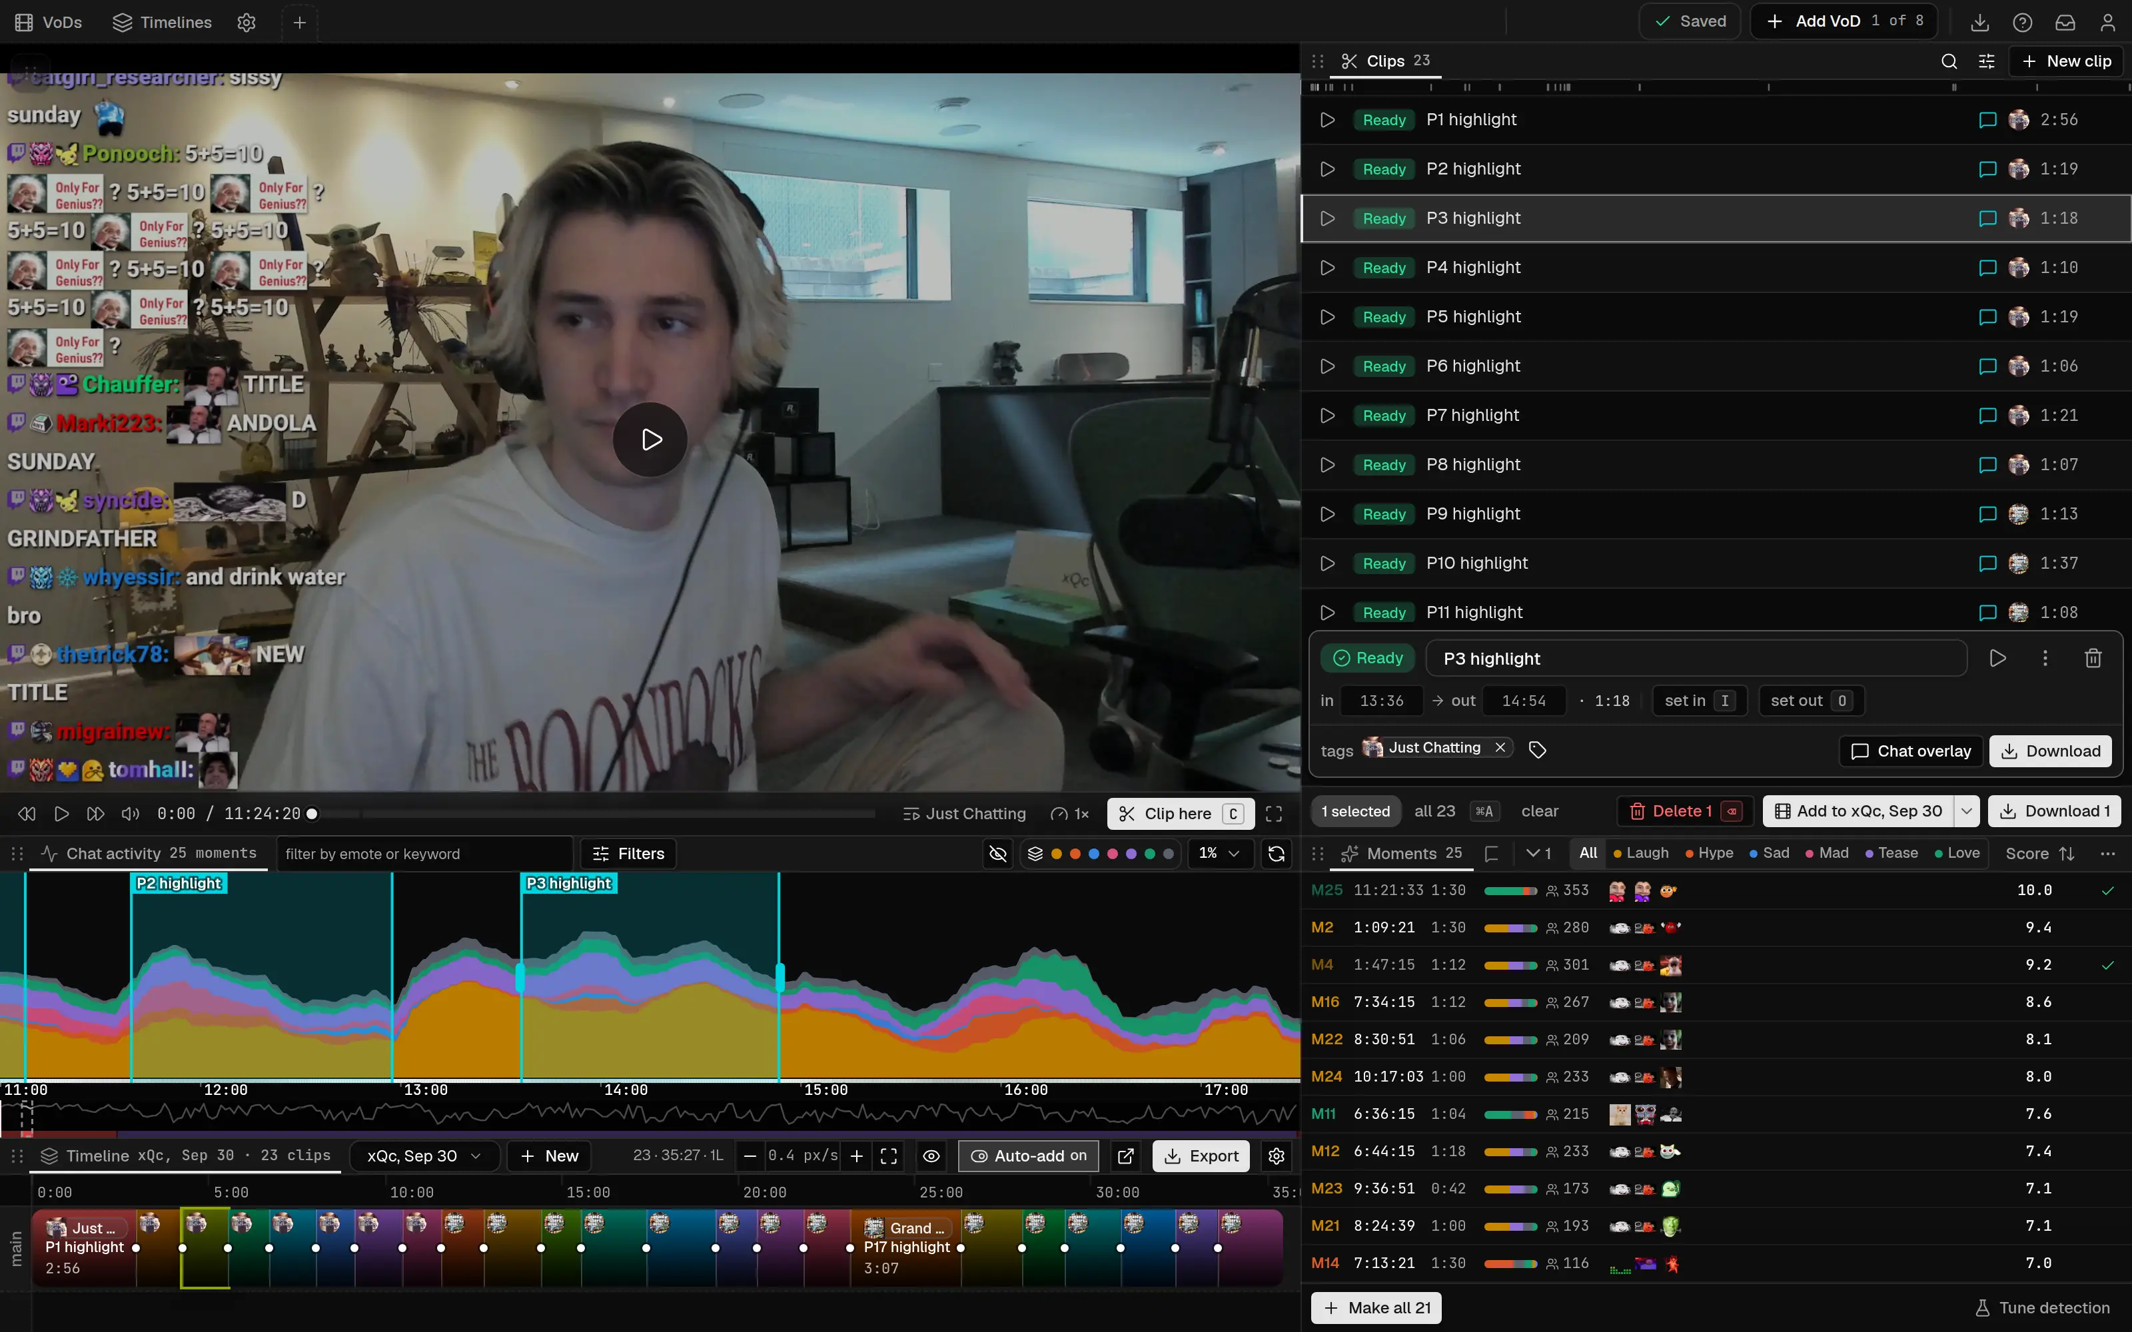Open user account icon

(x=2107, y=22)
